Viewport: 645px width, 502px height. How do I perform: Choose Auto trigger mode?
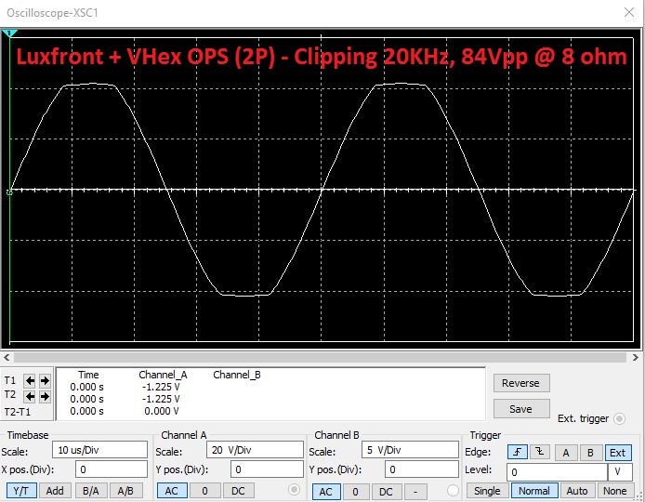[577, 491]
